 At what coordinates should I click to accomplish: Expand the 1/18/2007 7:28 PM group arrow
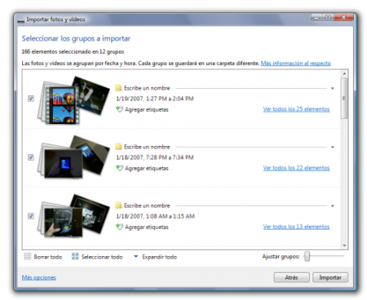[x=333, y=147]
